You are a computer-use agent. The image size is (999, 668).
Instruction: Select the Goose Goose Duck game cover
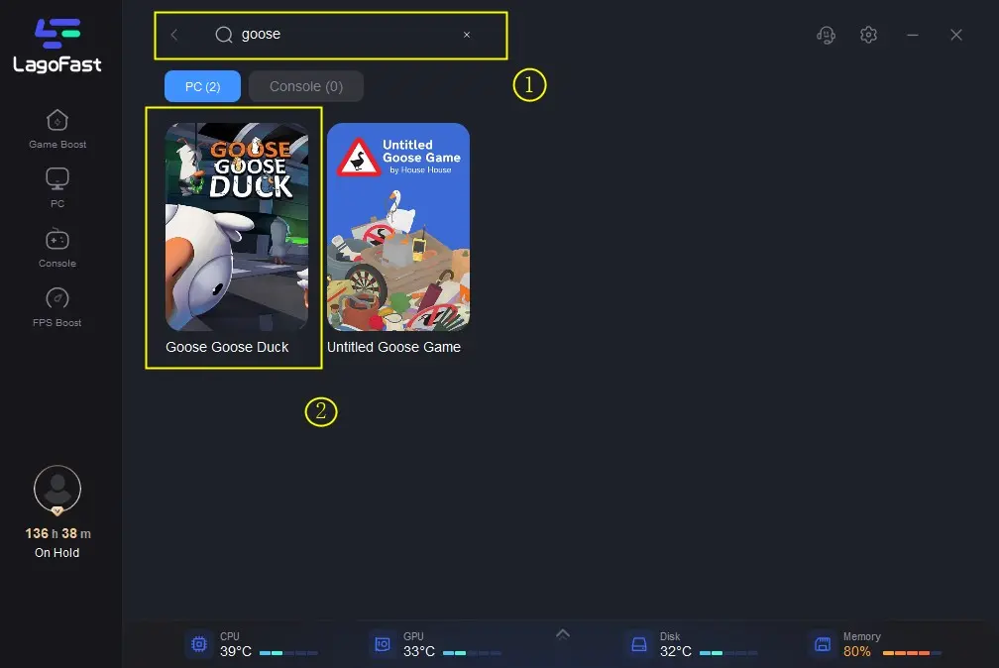tap(237, 226)
